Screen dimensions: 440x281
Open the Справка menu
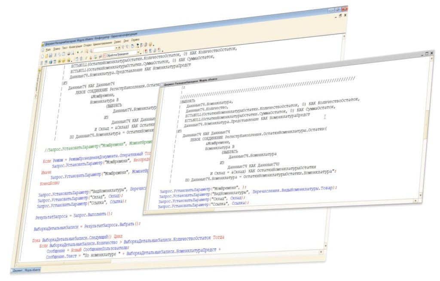pos(135,40)
